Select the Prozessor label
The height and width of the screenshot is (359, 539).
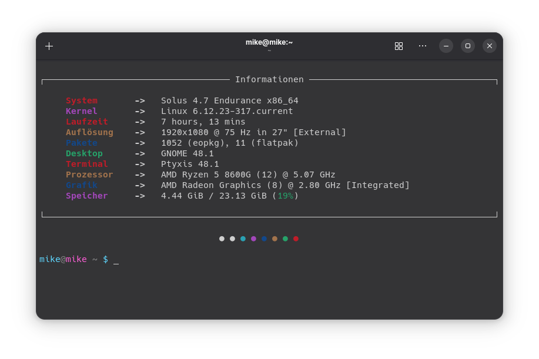click(x=89, y=175)
